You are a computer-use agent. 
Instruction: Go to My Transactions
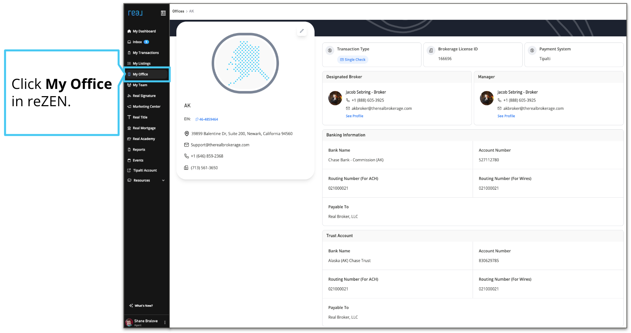point(147,53)
